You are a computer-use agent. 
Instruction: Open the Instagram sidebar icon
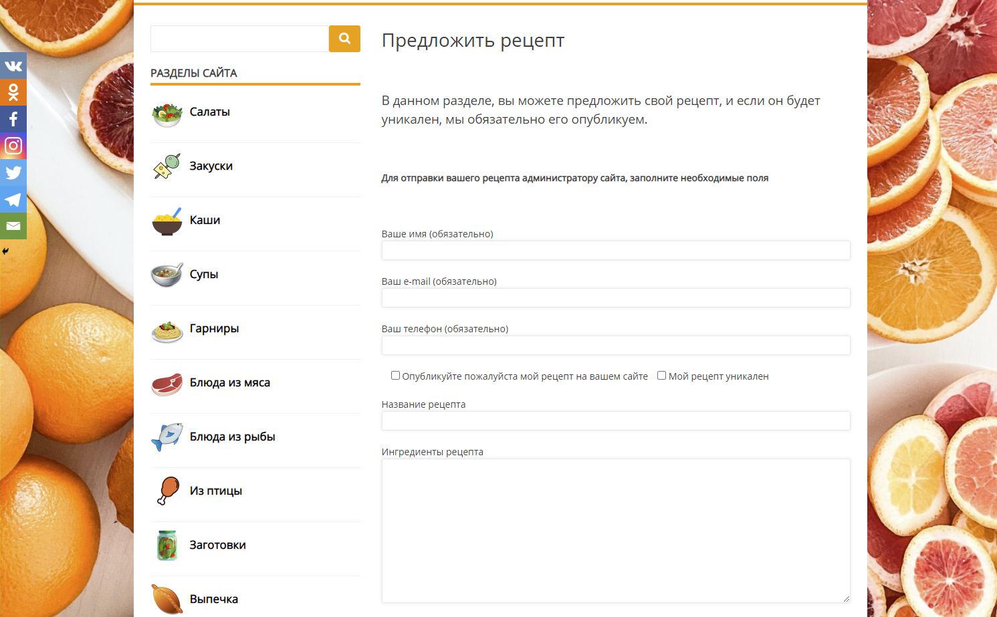[13, 146]
